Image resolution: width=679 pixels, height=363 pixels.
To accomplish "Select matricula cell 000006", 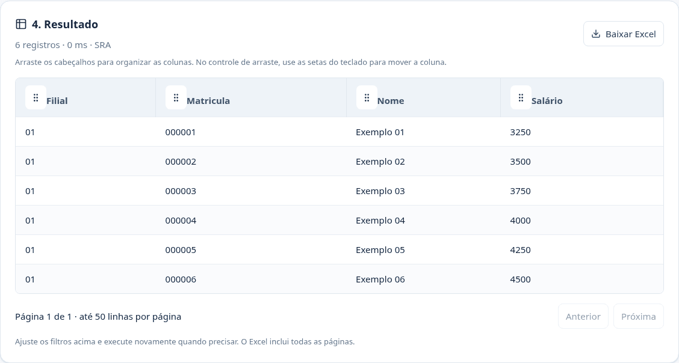I will point(181,279).
